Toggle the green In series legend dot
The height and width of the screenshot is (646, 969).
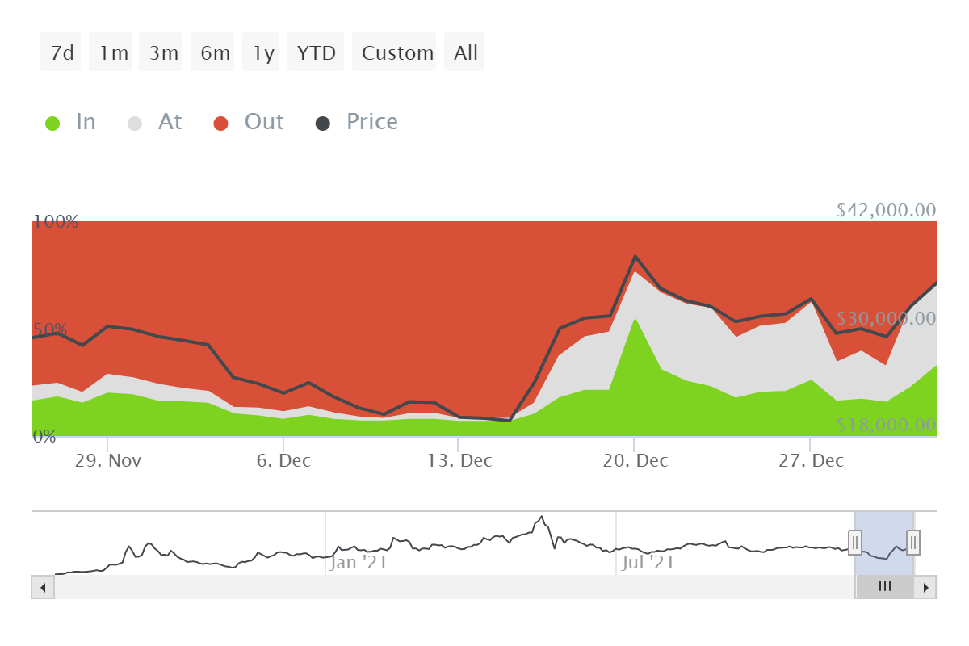point(52,123)
